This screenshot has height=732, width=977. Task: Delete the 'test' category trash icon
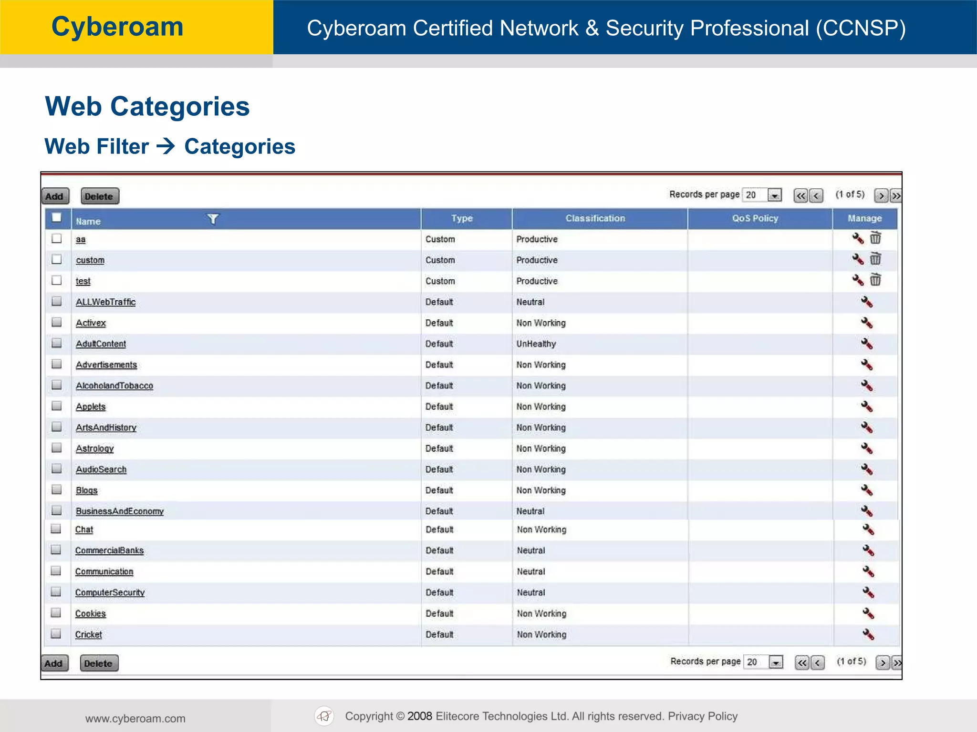[875, 280]
